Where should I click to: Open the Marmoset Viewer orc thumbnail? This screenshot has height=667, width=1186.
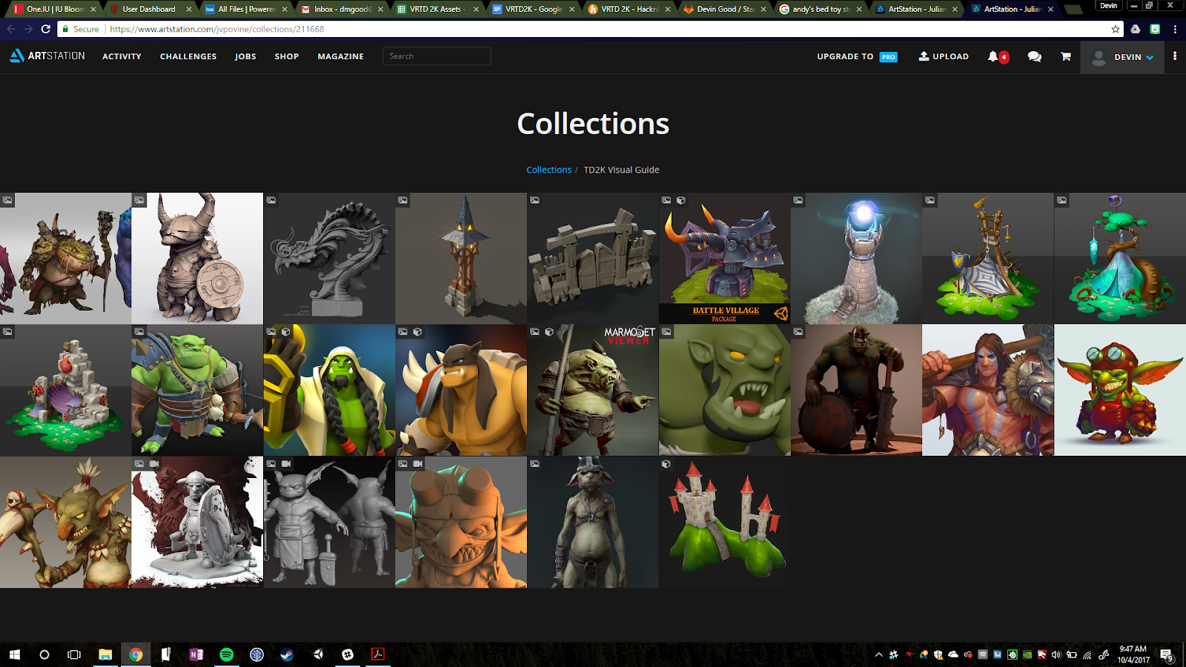point(593,390)
